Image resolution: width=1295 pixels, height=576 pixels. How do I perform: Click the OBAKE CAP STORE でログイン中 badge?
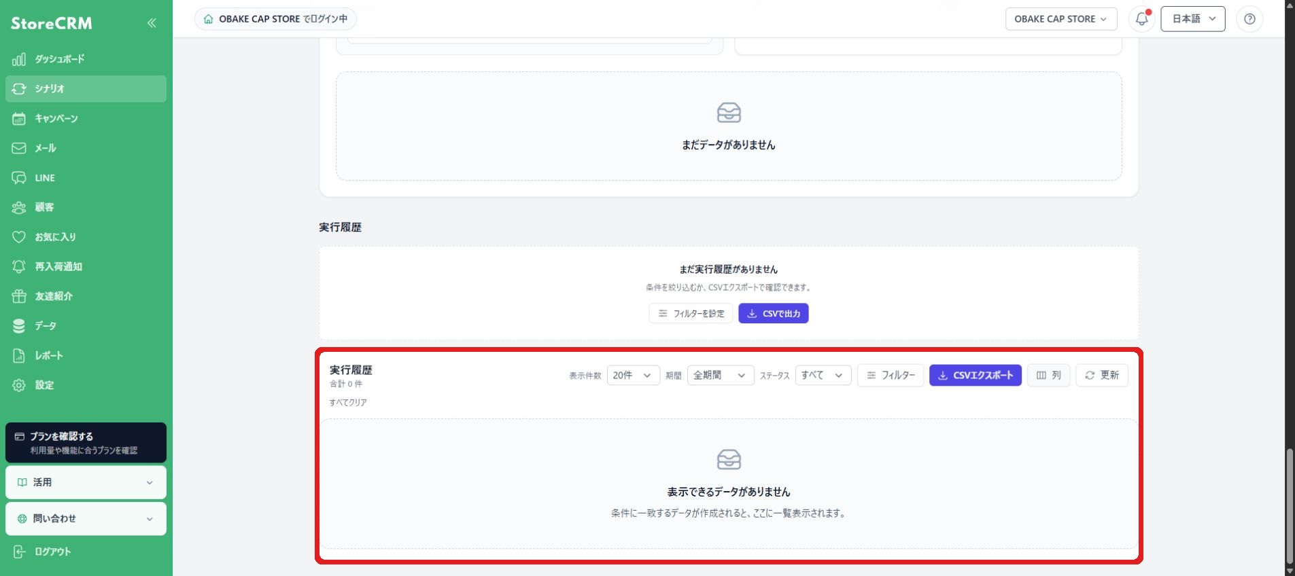(x=275, y=19)
